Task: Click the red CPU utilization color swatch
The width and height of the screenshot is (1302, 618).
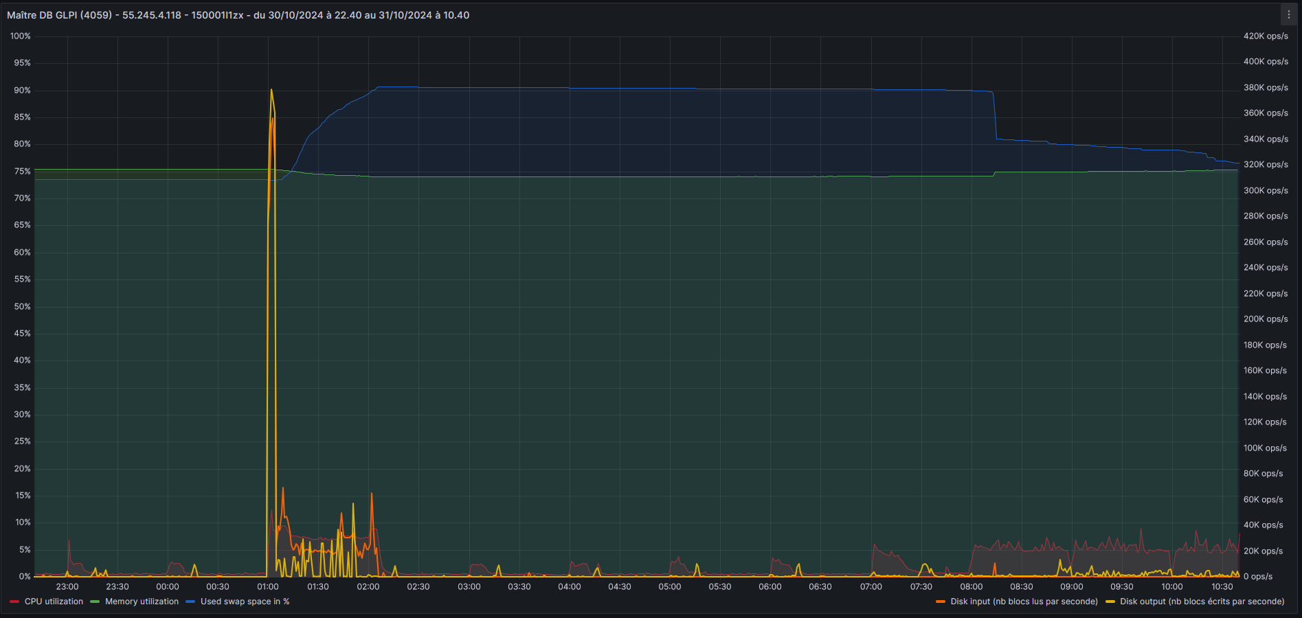Action: pyautogui.click(x=14, y=602)
